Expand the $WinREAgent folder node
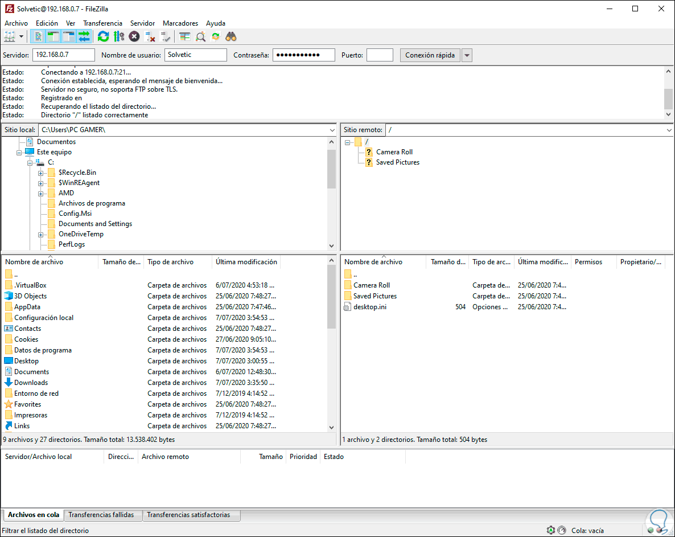Screen dimensions: 675x537 pyautogui.click(x=40, y=183)
